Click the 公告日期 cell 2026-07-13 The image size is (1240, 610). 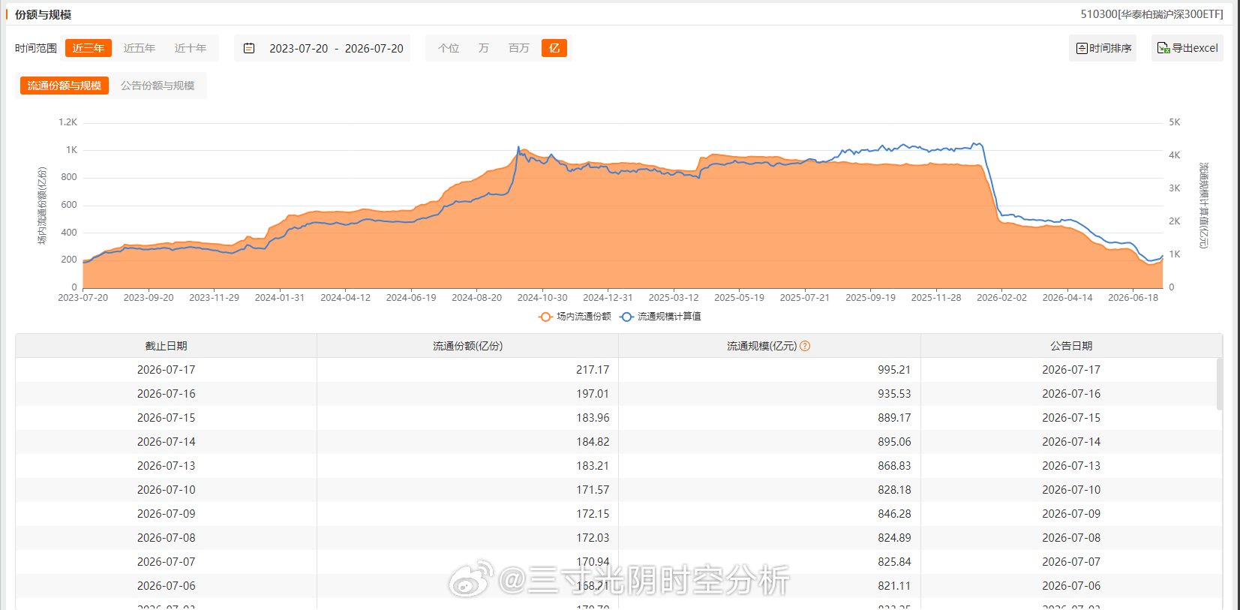[1071, 466]
